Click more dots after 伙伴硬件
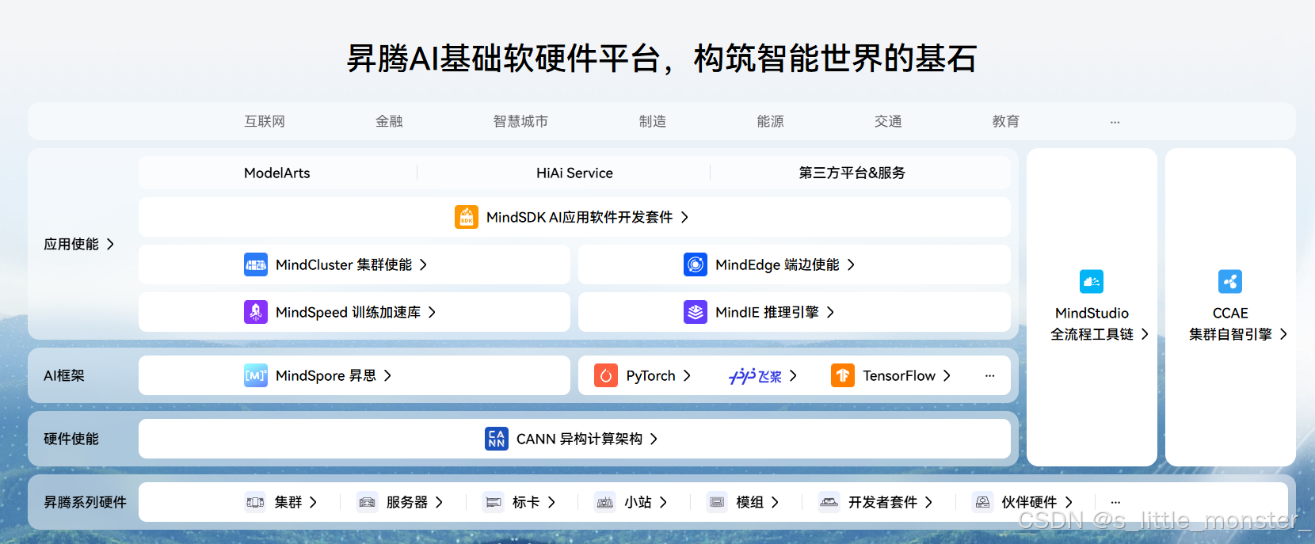Image resolution: width=1315 pixels, height=544 pixels. click(x=1115, y=502)
